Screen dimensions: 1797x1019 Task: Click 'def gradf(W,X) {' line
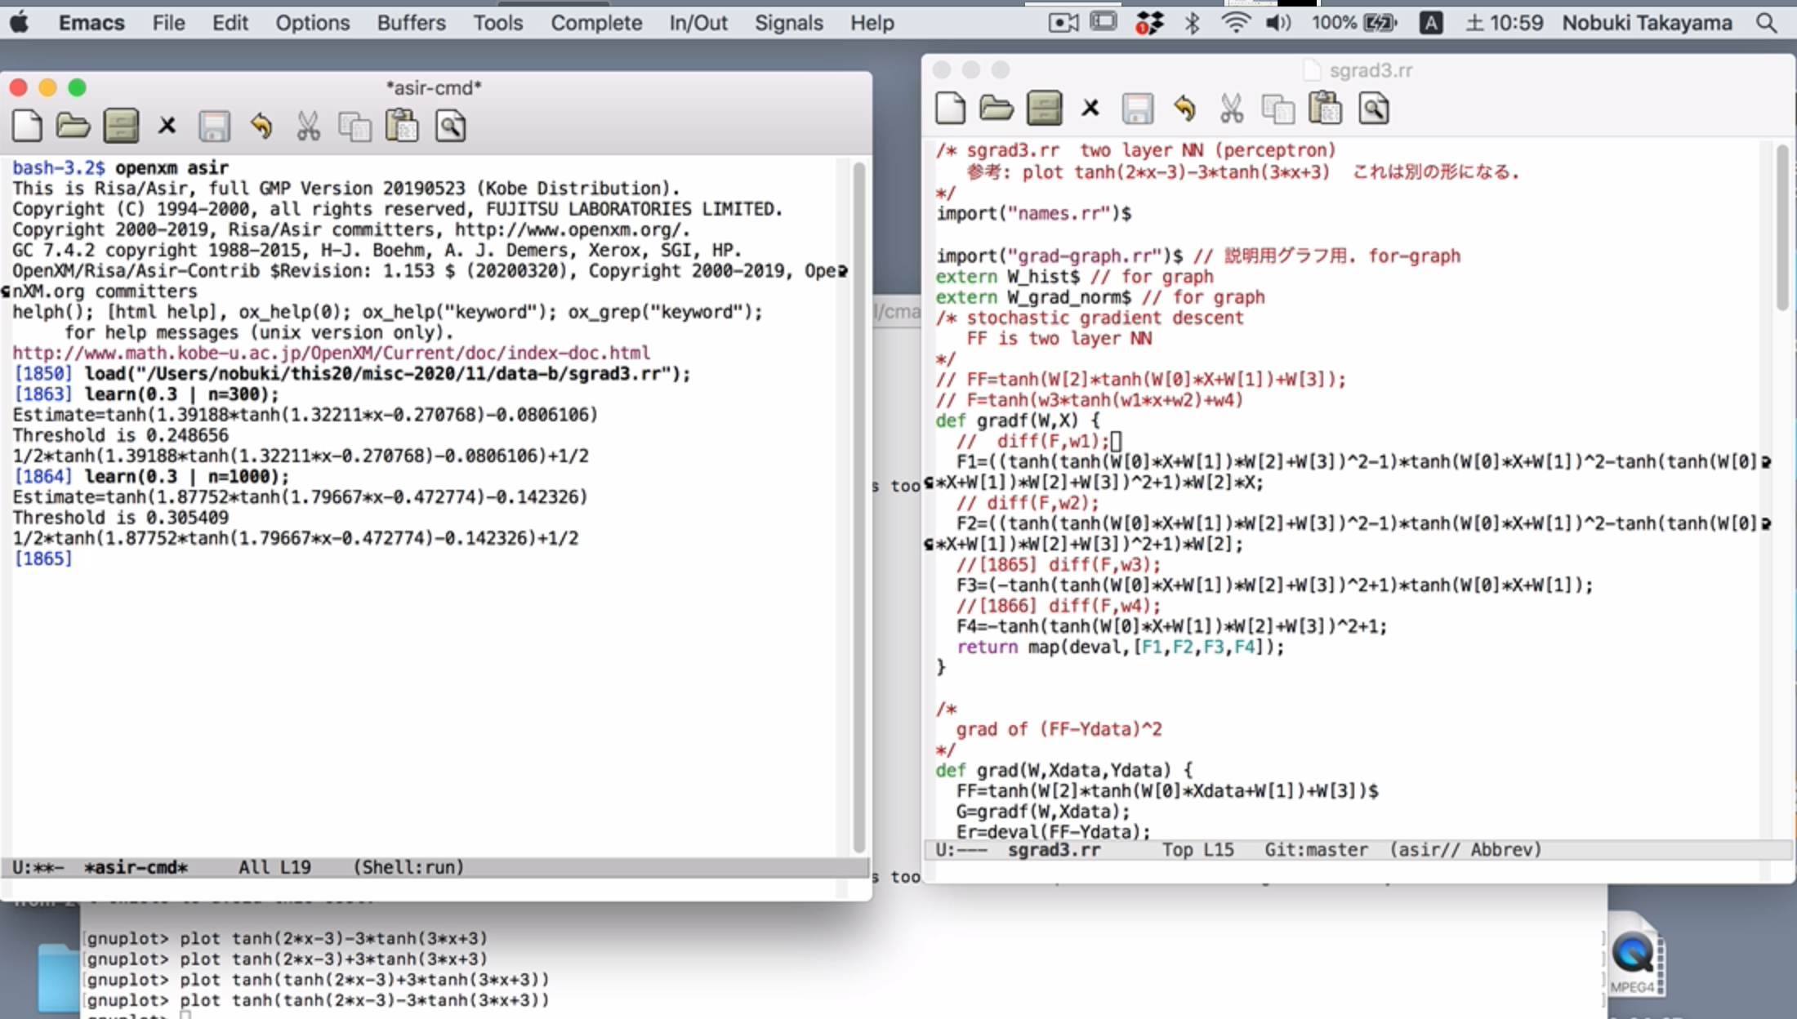1018,421
